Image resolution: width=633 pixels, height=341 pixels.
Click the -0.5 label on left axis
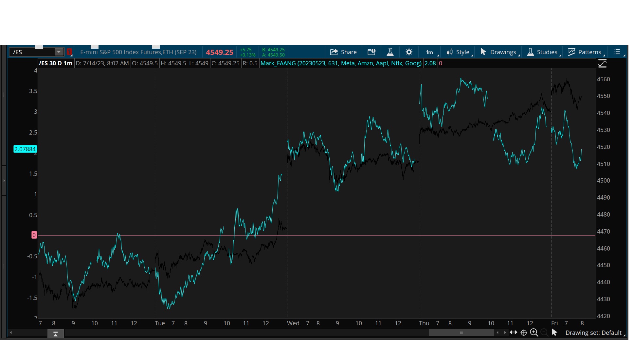click(x=32, y=256)
